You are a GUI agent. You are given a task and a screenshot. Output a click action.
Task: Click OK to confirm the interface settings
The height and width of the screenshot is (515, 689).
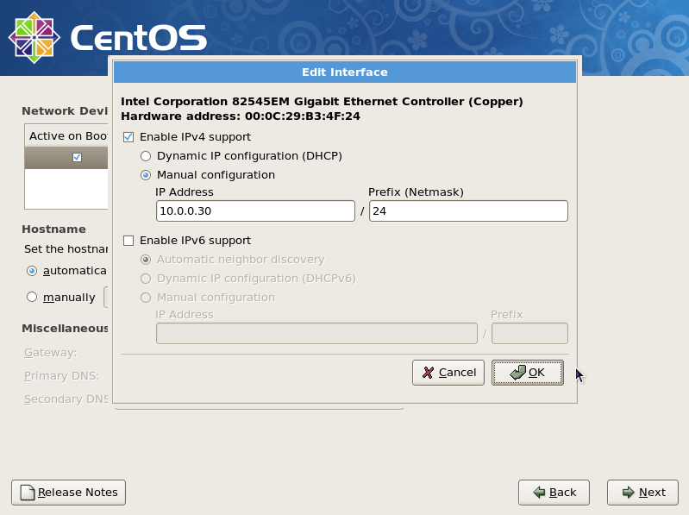pos(527,373)
